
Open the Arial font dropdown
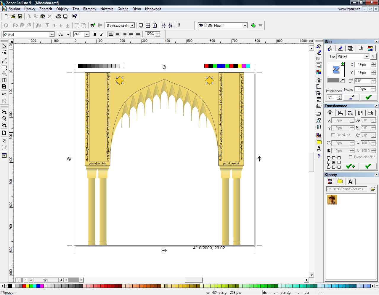[x=52, y=34]
